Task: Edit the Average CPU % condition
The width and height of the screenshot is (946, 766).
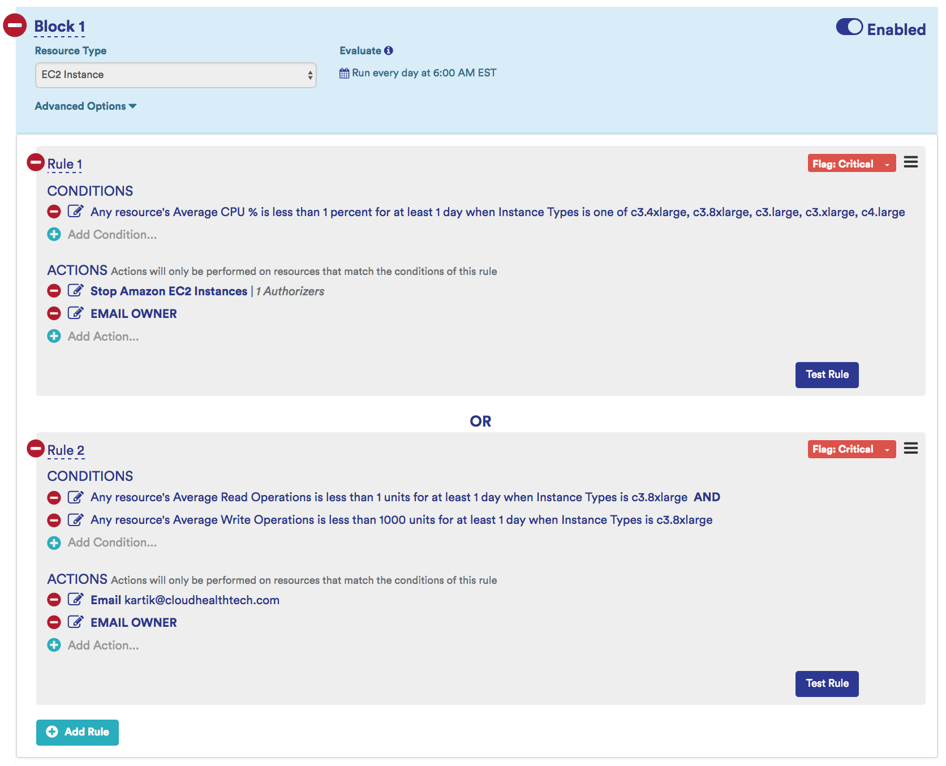Action: coord(75,212)
